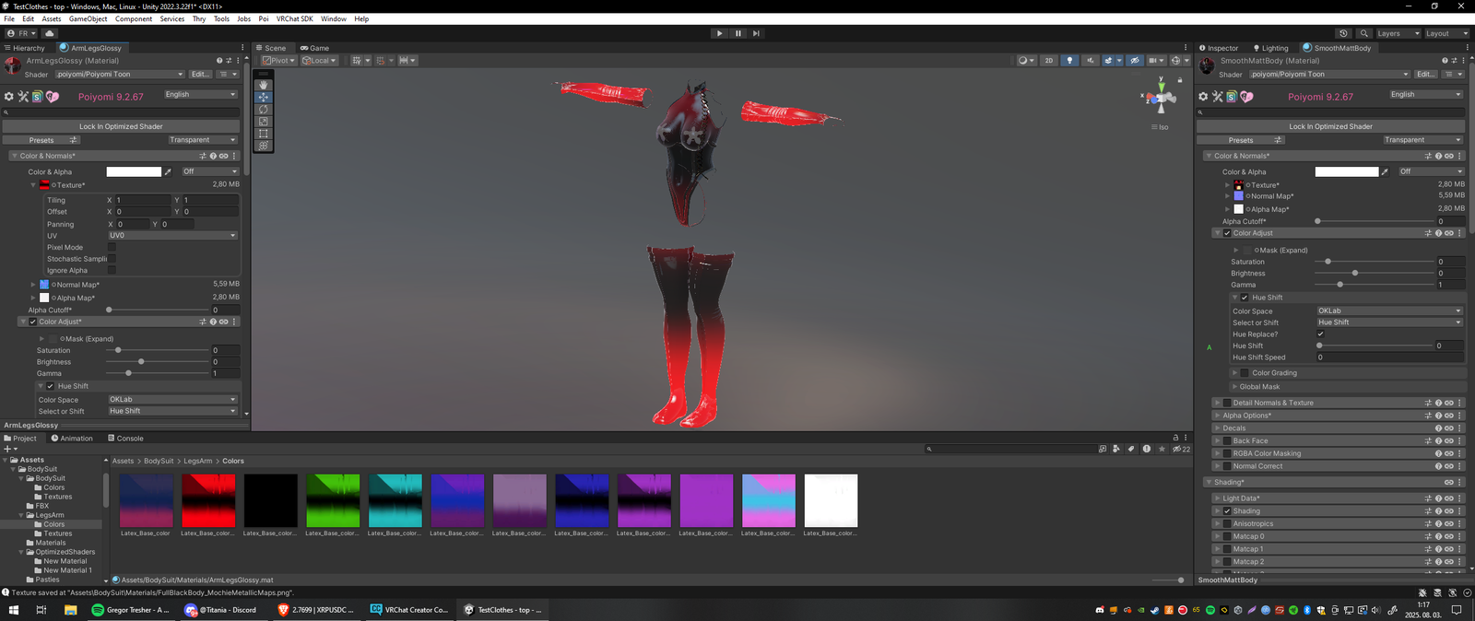
Task: Toggle Hue Replace checkbox in SmoothMattBody
Action: [1321, 334]
